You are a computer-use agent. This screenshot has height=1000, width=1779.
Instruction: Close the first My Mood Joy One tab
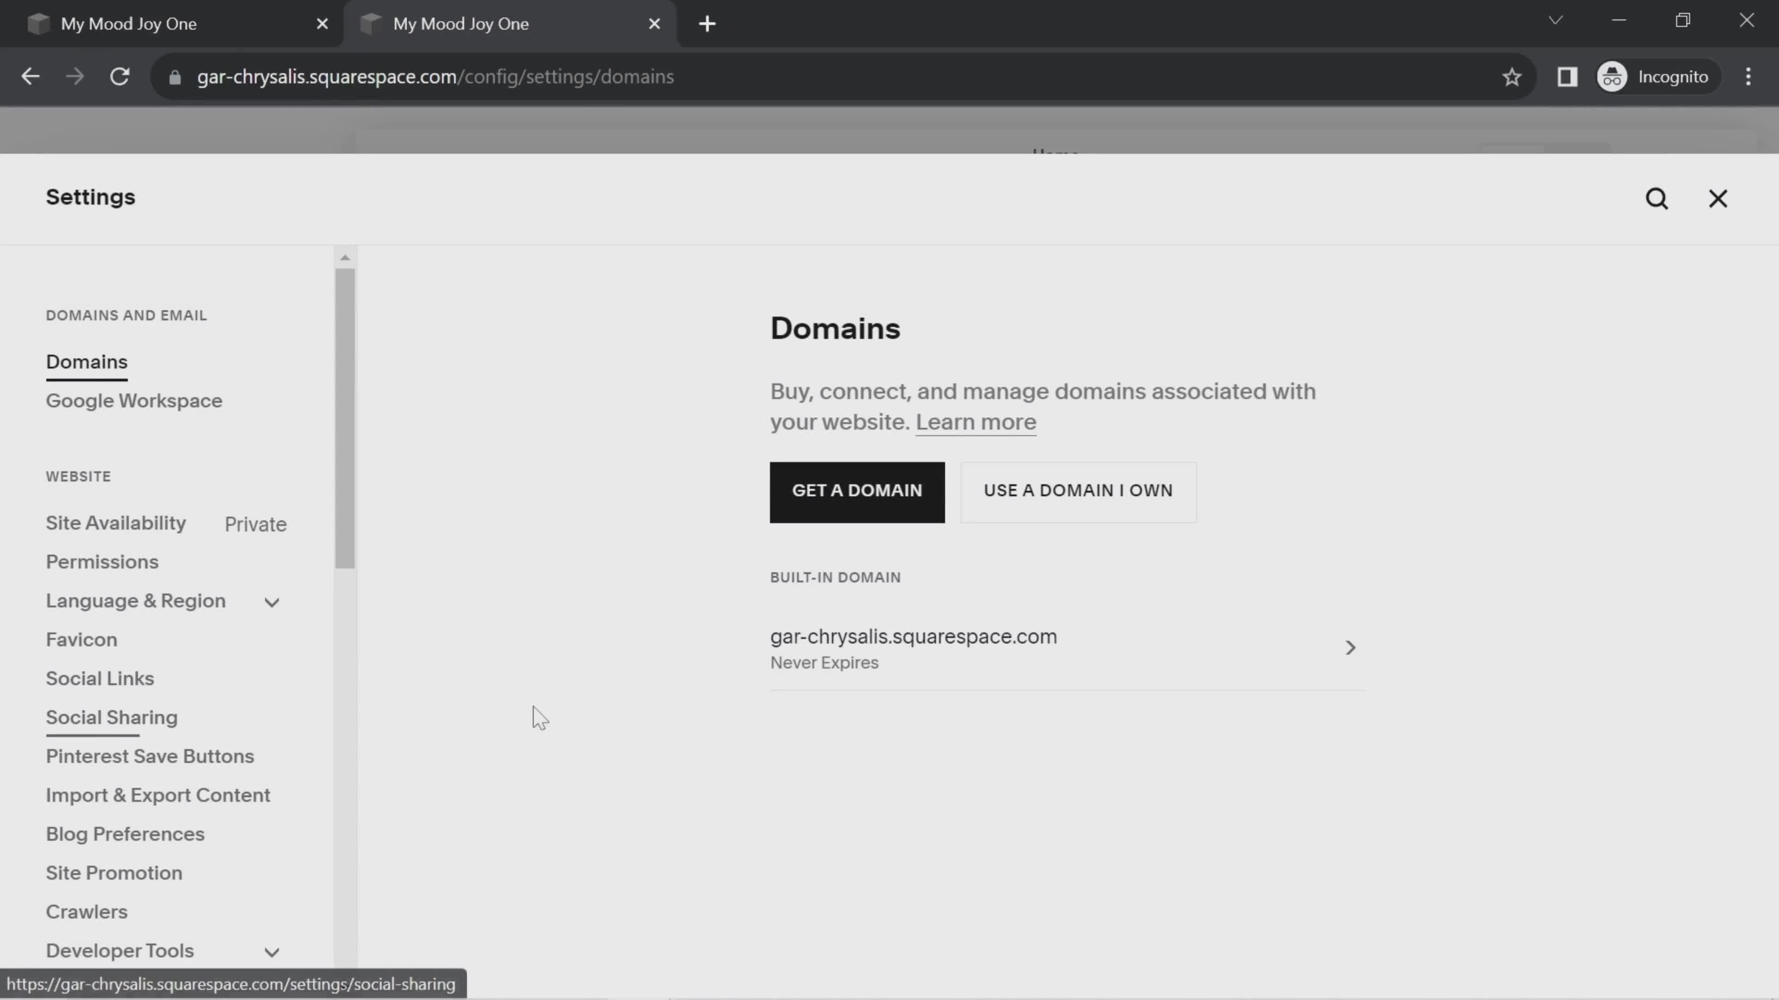tap(322, 24)
